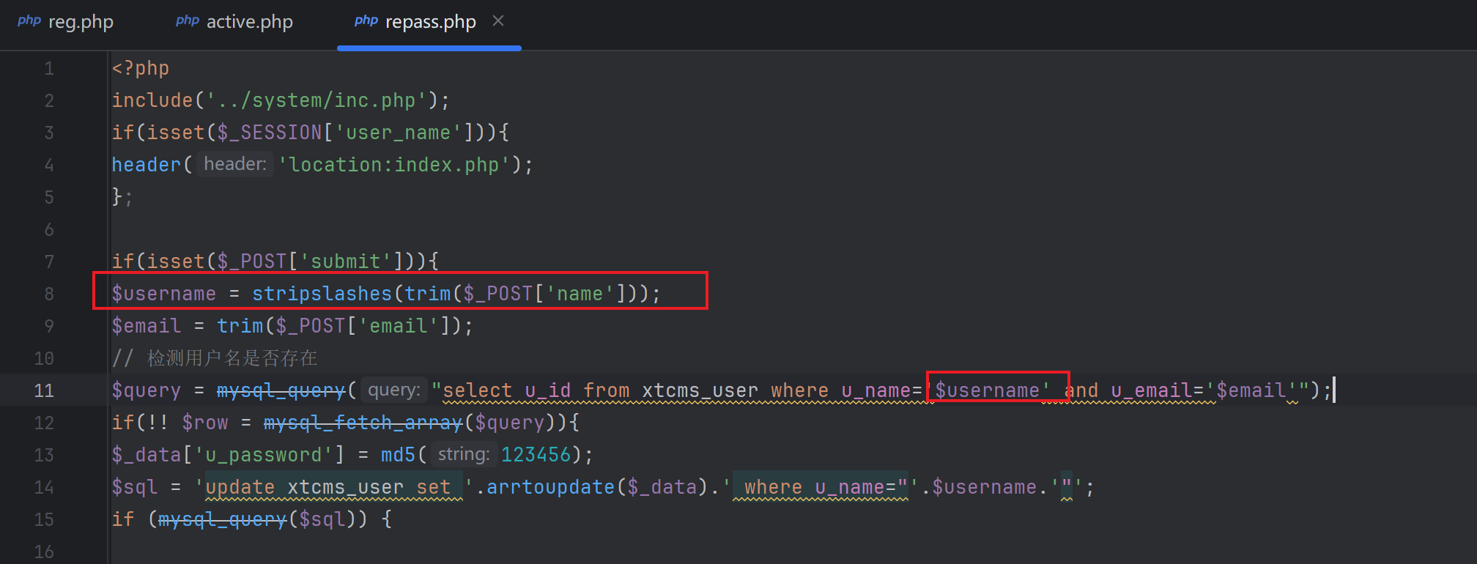
Task: Close the repass.php tab
Action: pos(498,21)
